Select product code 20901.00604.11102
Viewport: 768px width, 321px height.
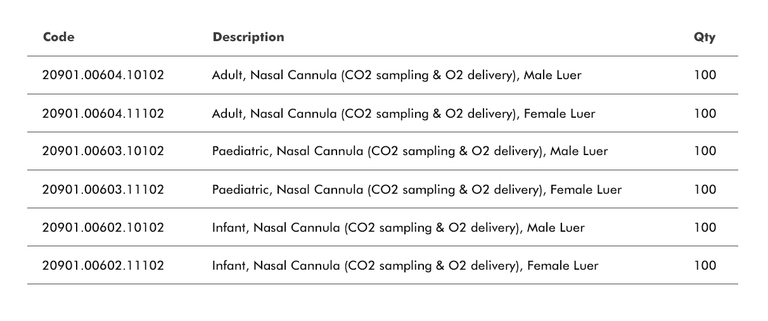[103, 114]
